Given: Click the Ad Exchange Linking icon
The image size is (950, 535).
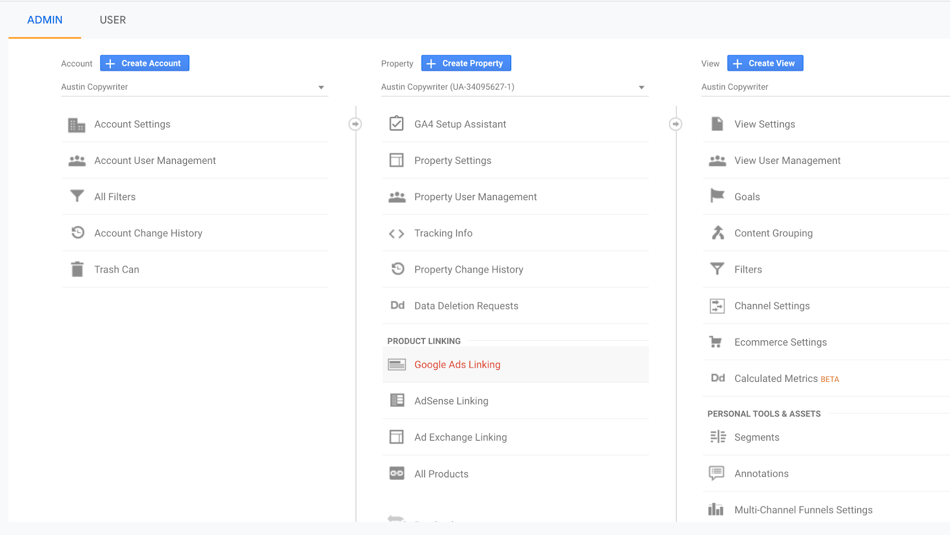Looking at the screenshot, I should [397, 437].
